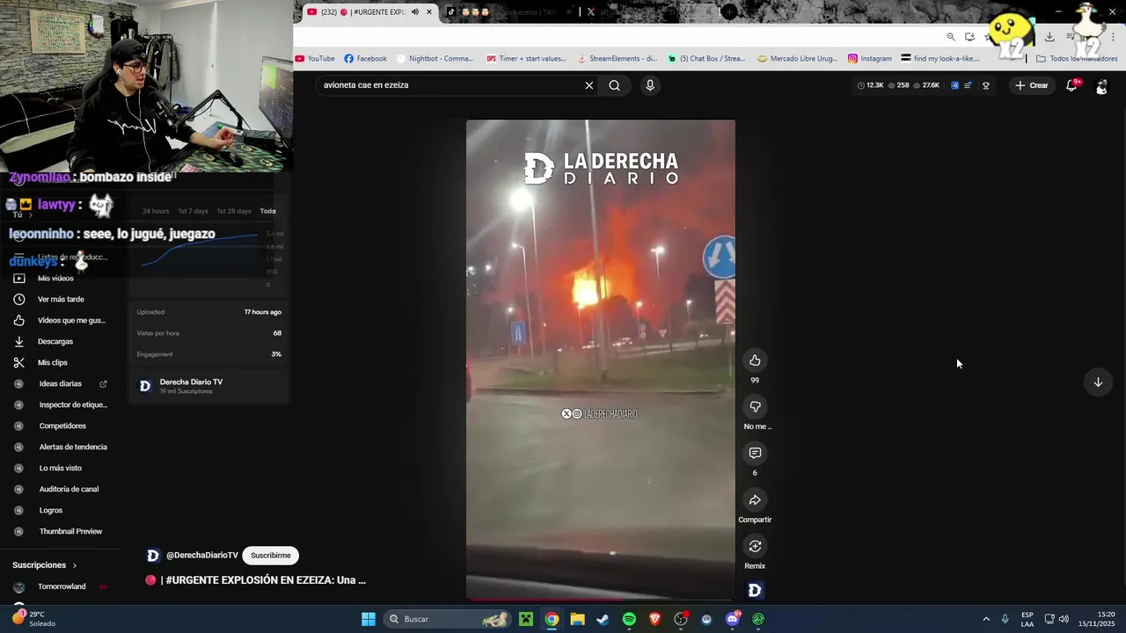
Task: Open Competidores in the sidebar
Action: (x=62, y=426)
